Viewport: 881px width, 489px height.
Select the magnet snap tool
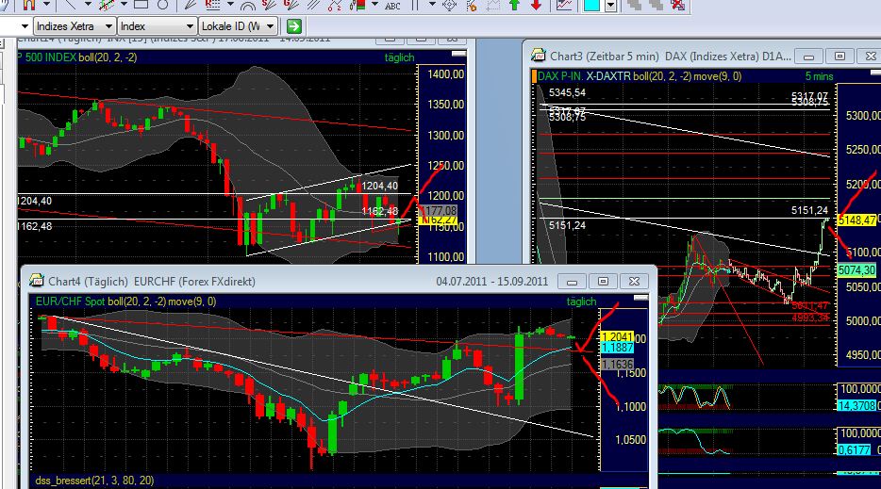28,5
